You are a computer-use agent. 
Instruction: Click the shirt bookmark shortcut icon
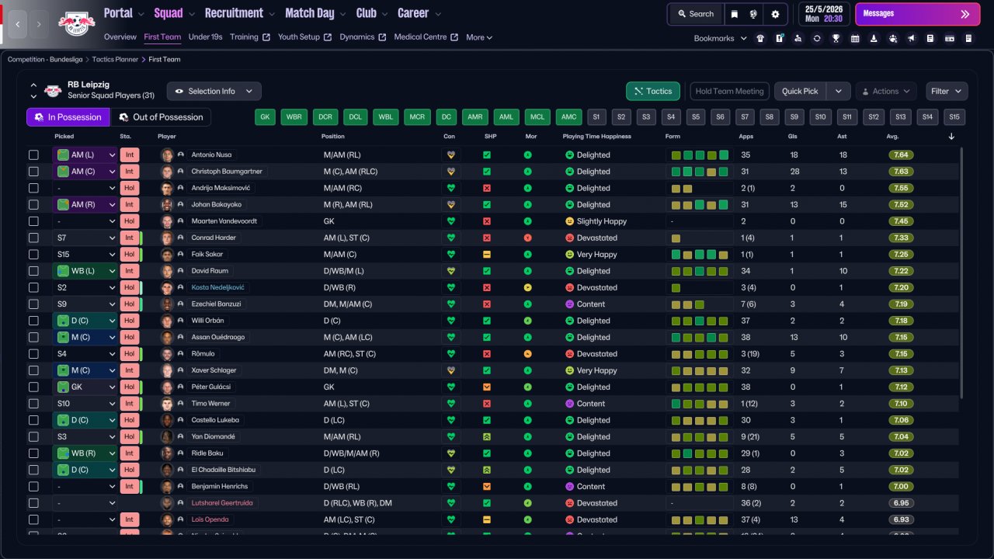tap(760, 38)
